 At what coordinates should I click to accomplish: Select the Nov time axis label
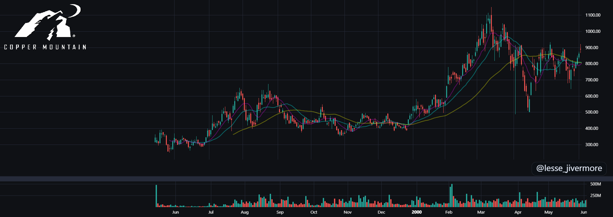click(x=347, y=212)
